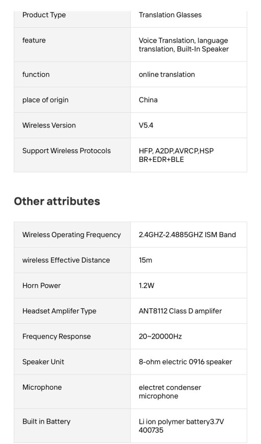Image resolution: width=261 pixels, height=444 pixels.
Task: Click the electret condenser microphone value
Action: [170, 392]
